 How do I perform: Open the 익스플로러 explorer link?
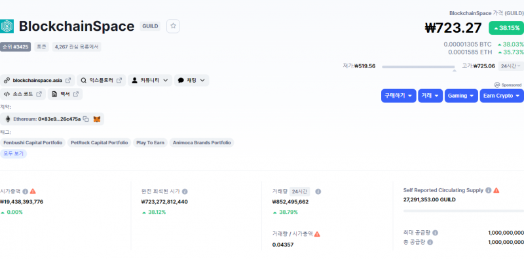click(102, 80)
